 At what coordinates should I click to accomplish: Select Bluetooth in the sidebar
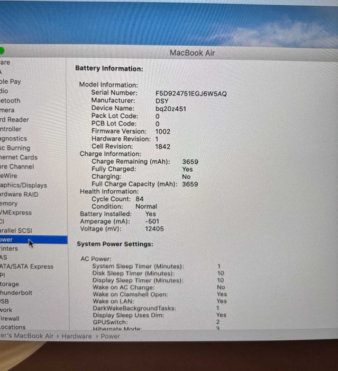(10, 101)
